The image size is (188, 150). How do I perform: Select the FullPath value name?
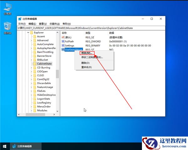69,41
